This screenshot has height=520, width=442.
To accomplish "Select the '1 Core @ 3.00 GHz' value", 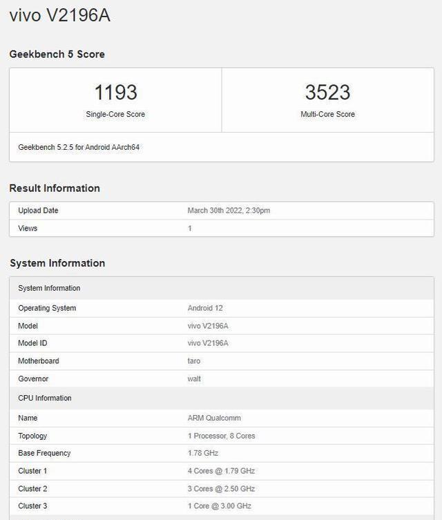I will [220, 506].
